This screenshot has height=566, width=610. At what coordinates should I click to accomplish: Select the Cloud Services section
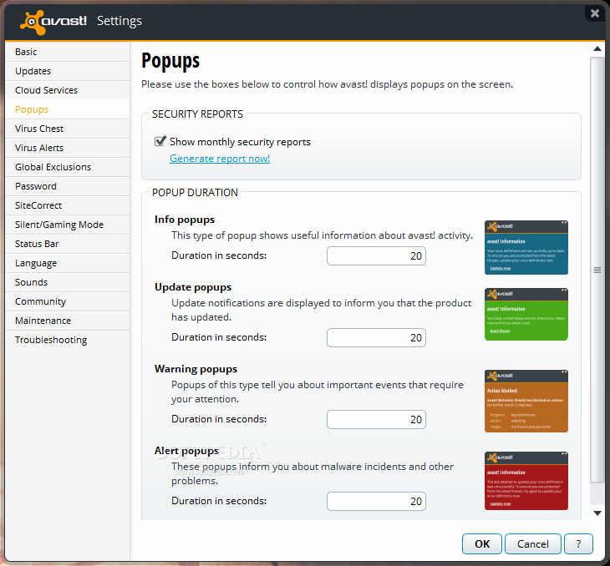(x=68, y=90)
